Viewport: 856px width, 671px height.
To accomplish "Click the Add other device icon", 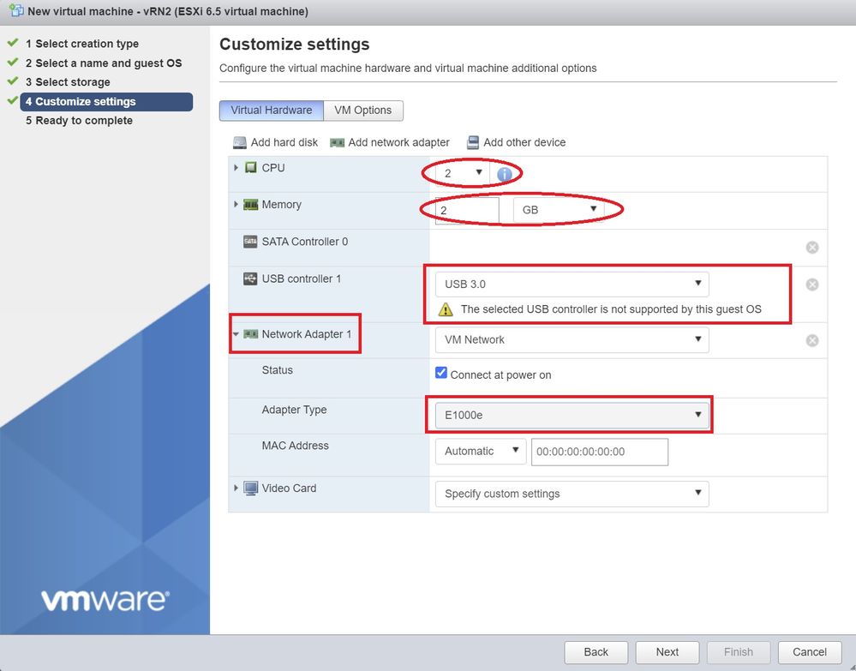I will coord(473,142).
